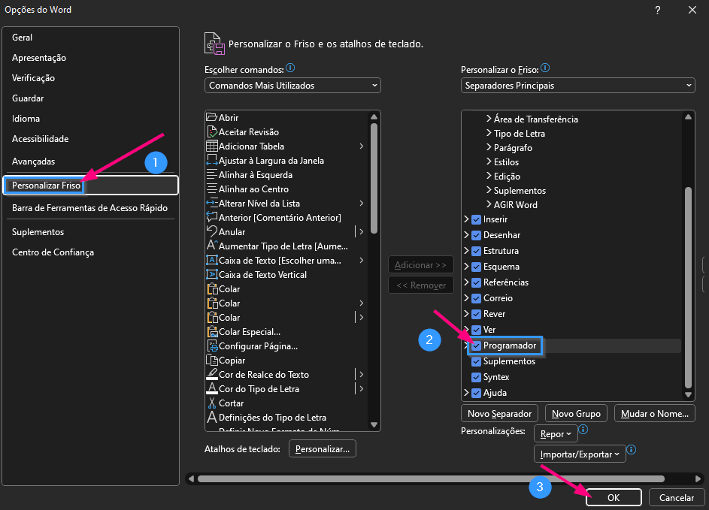Screen dimensions: 709x510
Task: Click the help question mark icon
Action: (658, 10)
